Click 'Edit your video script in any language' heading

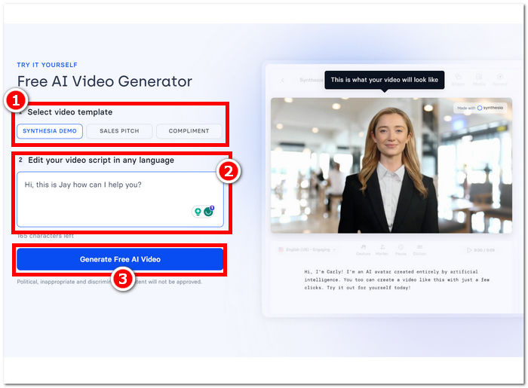(x=101, y=160)
